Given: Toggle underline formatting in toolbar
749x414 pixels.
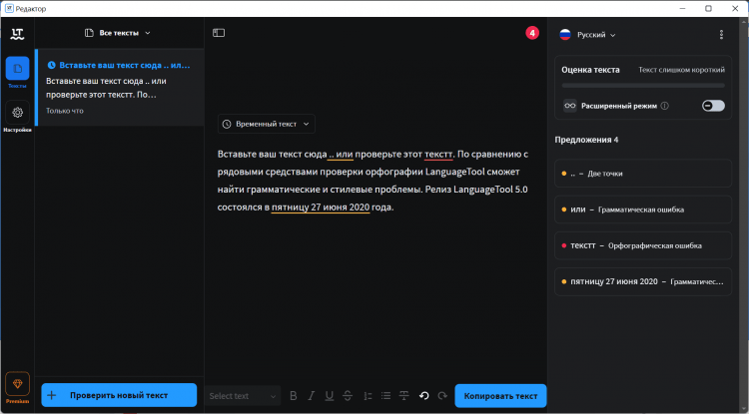Looking at the screenshot, I should tap(329, 396).
